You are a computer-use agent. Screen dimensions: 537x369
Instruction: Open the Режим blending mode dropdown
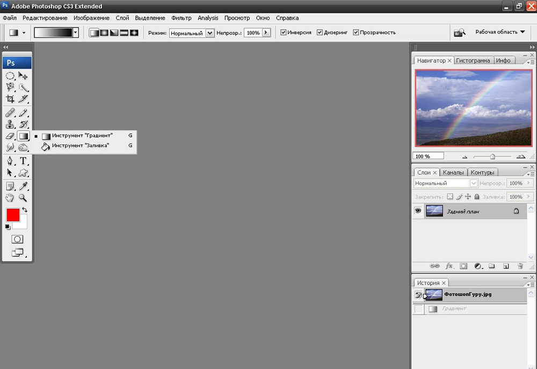click(x=210, y=33)
